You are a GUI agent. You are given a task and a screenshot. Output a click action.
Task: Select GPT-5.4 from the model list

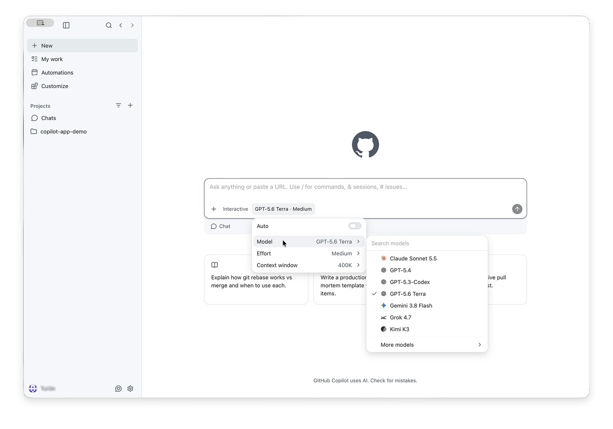coord(427,270)
